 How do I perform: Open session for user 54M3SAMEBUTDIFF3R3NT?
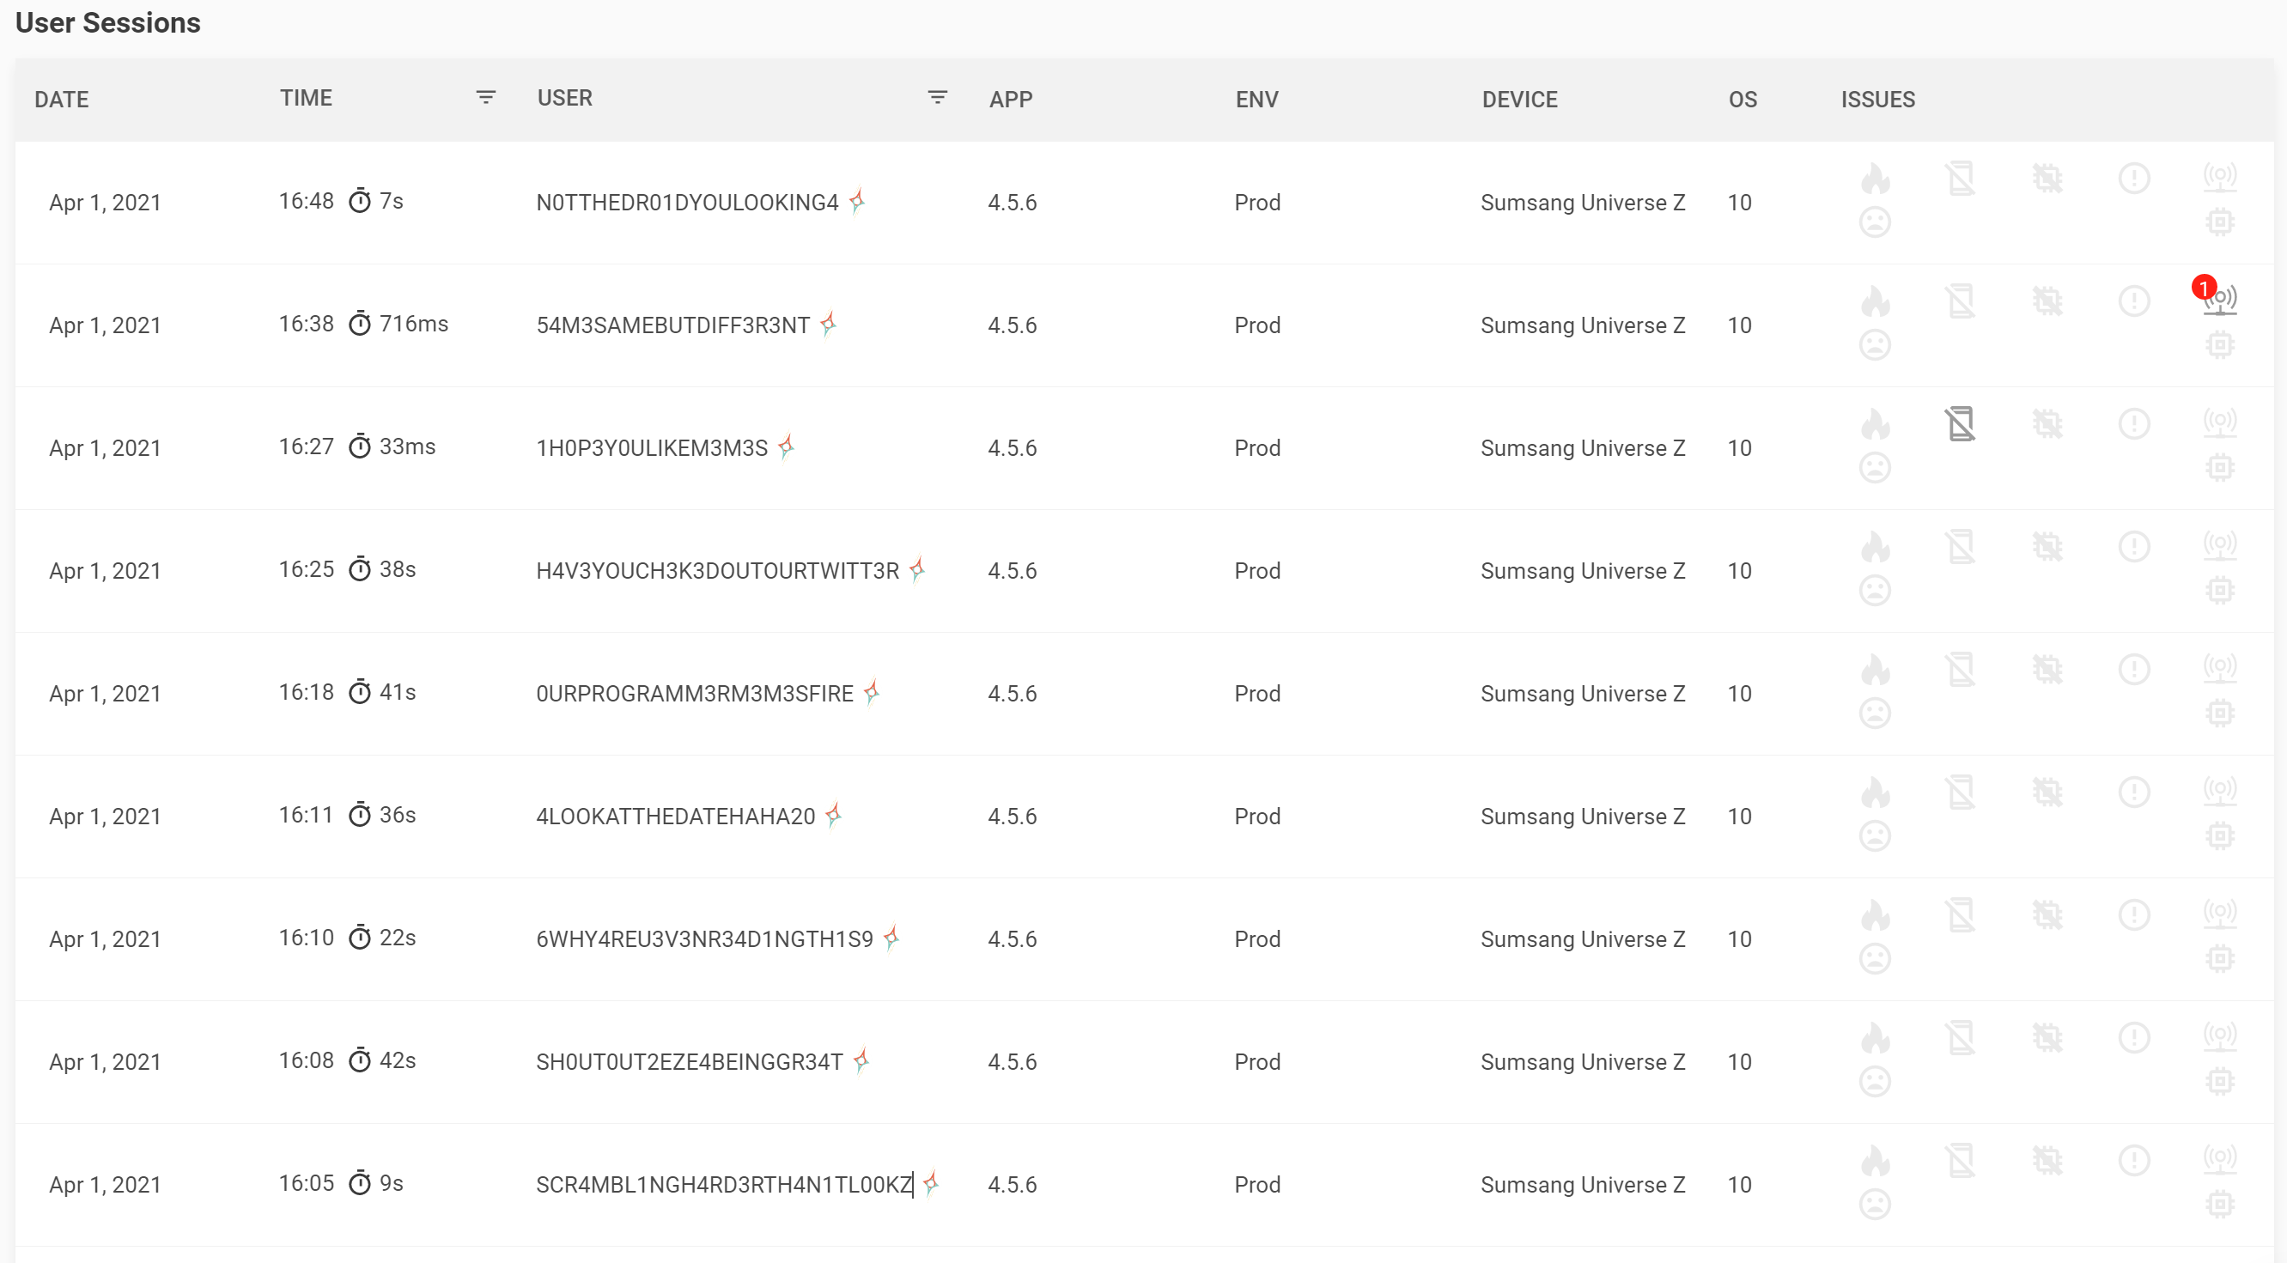673,325
